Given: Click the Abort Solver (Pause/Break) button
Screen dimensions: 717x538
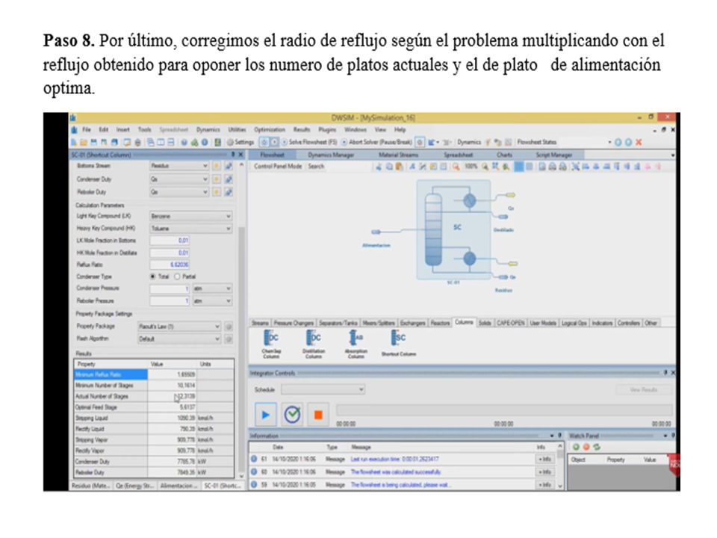Looking at the screenshot, I should (x=376, y=142).
